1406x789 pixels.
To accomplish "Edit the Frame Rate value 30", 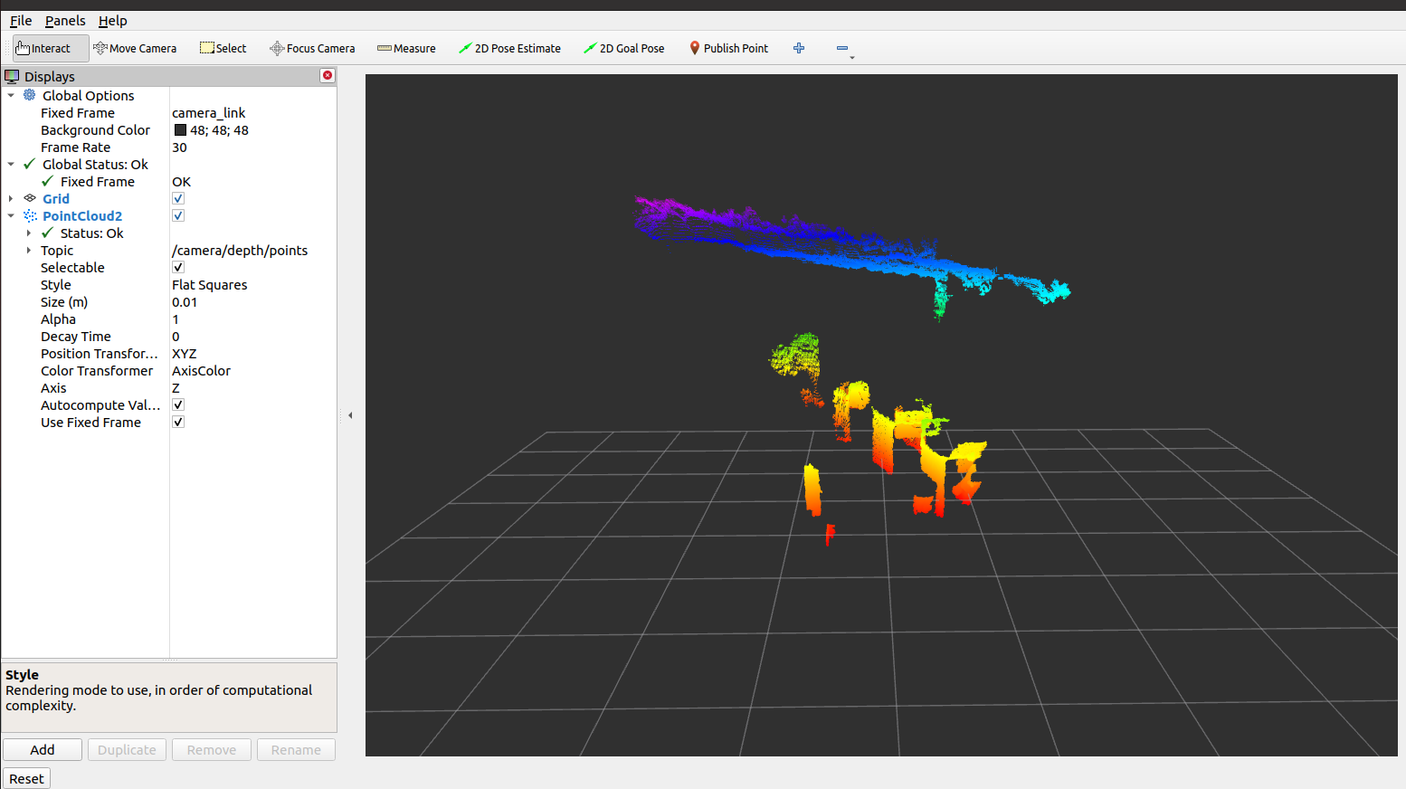I will [x=252, y=147].
